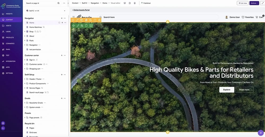Click the plus icon on Home row
This screenshot has width=265, height=137.
pyautogui.click(x=62, y=23)
